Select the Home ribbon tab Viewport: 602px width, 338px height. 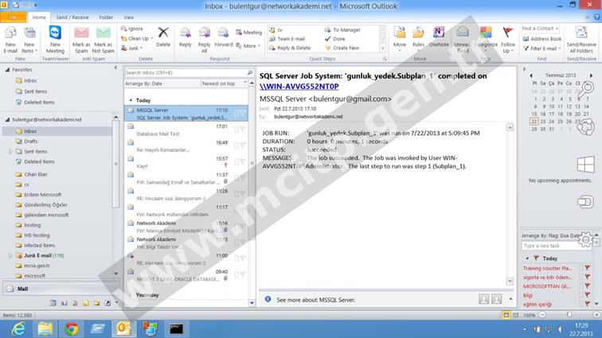click(x=39, y=17)
